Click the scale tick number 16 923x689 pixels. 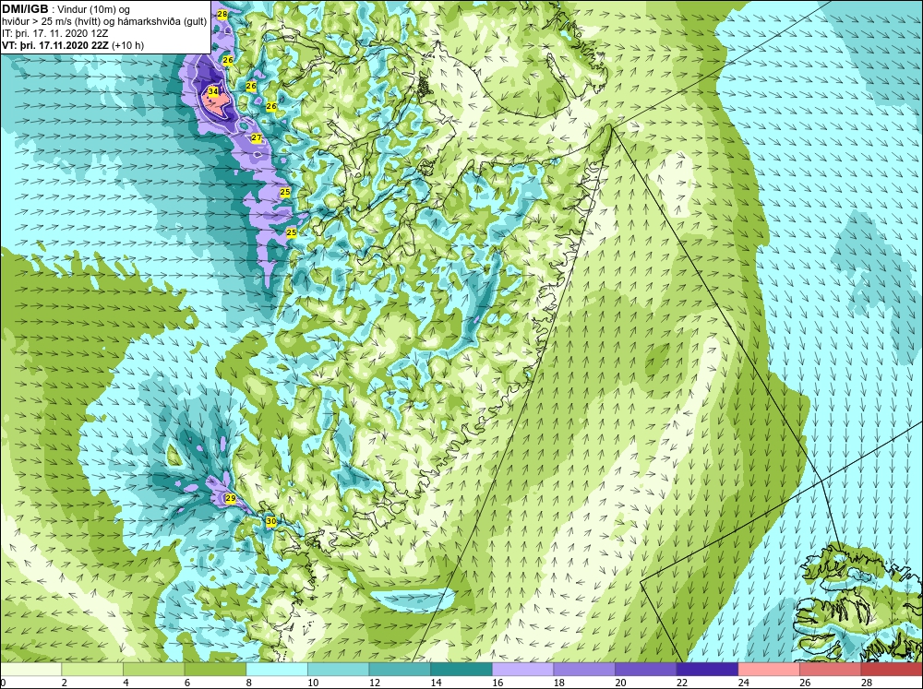point(497,683)
